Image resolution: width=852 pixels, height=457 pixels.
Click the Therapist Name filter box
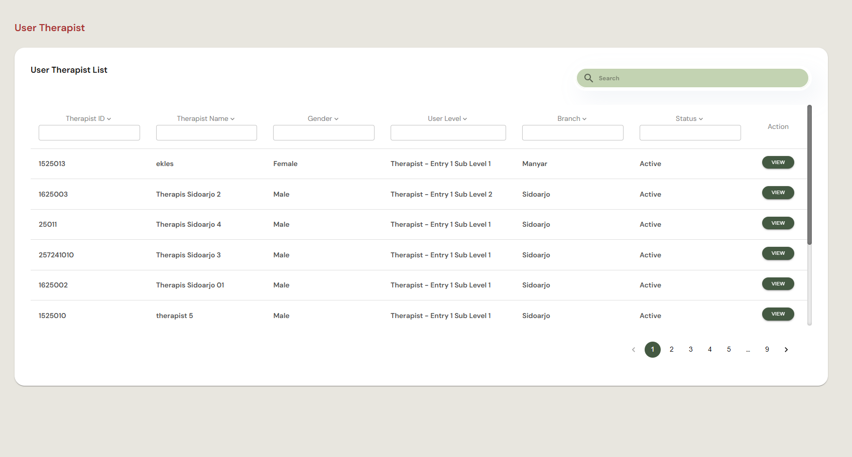tap(206, 133)
